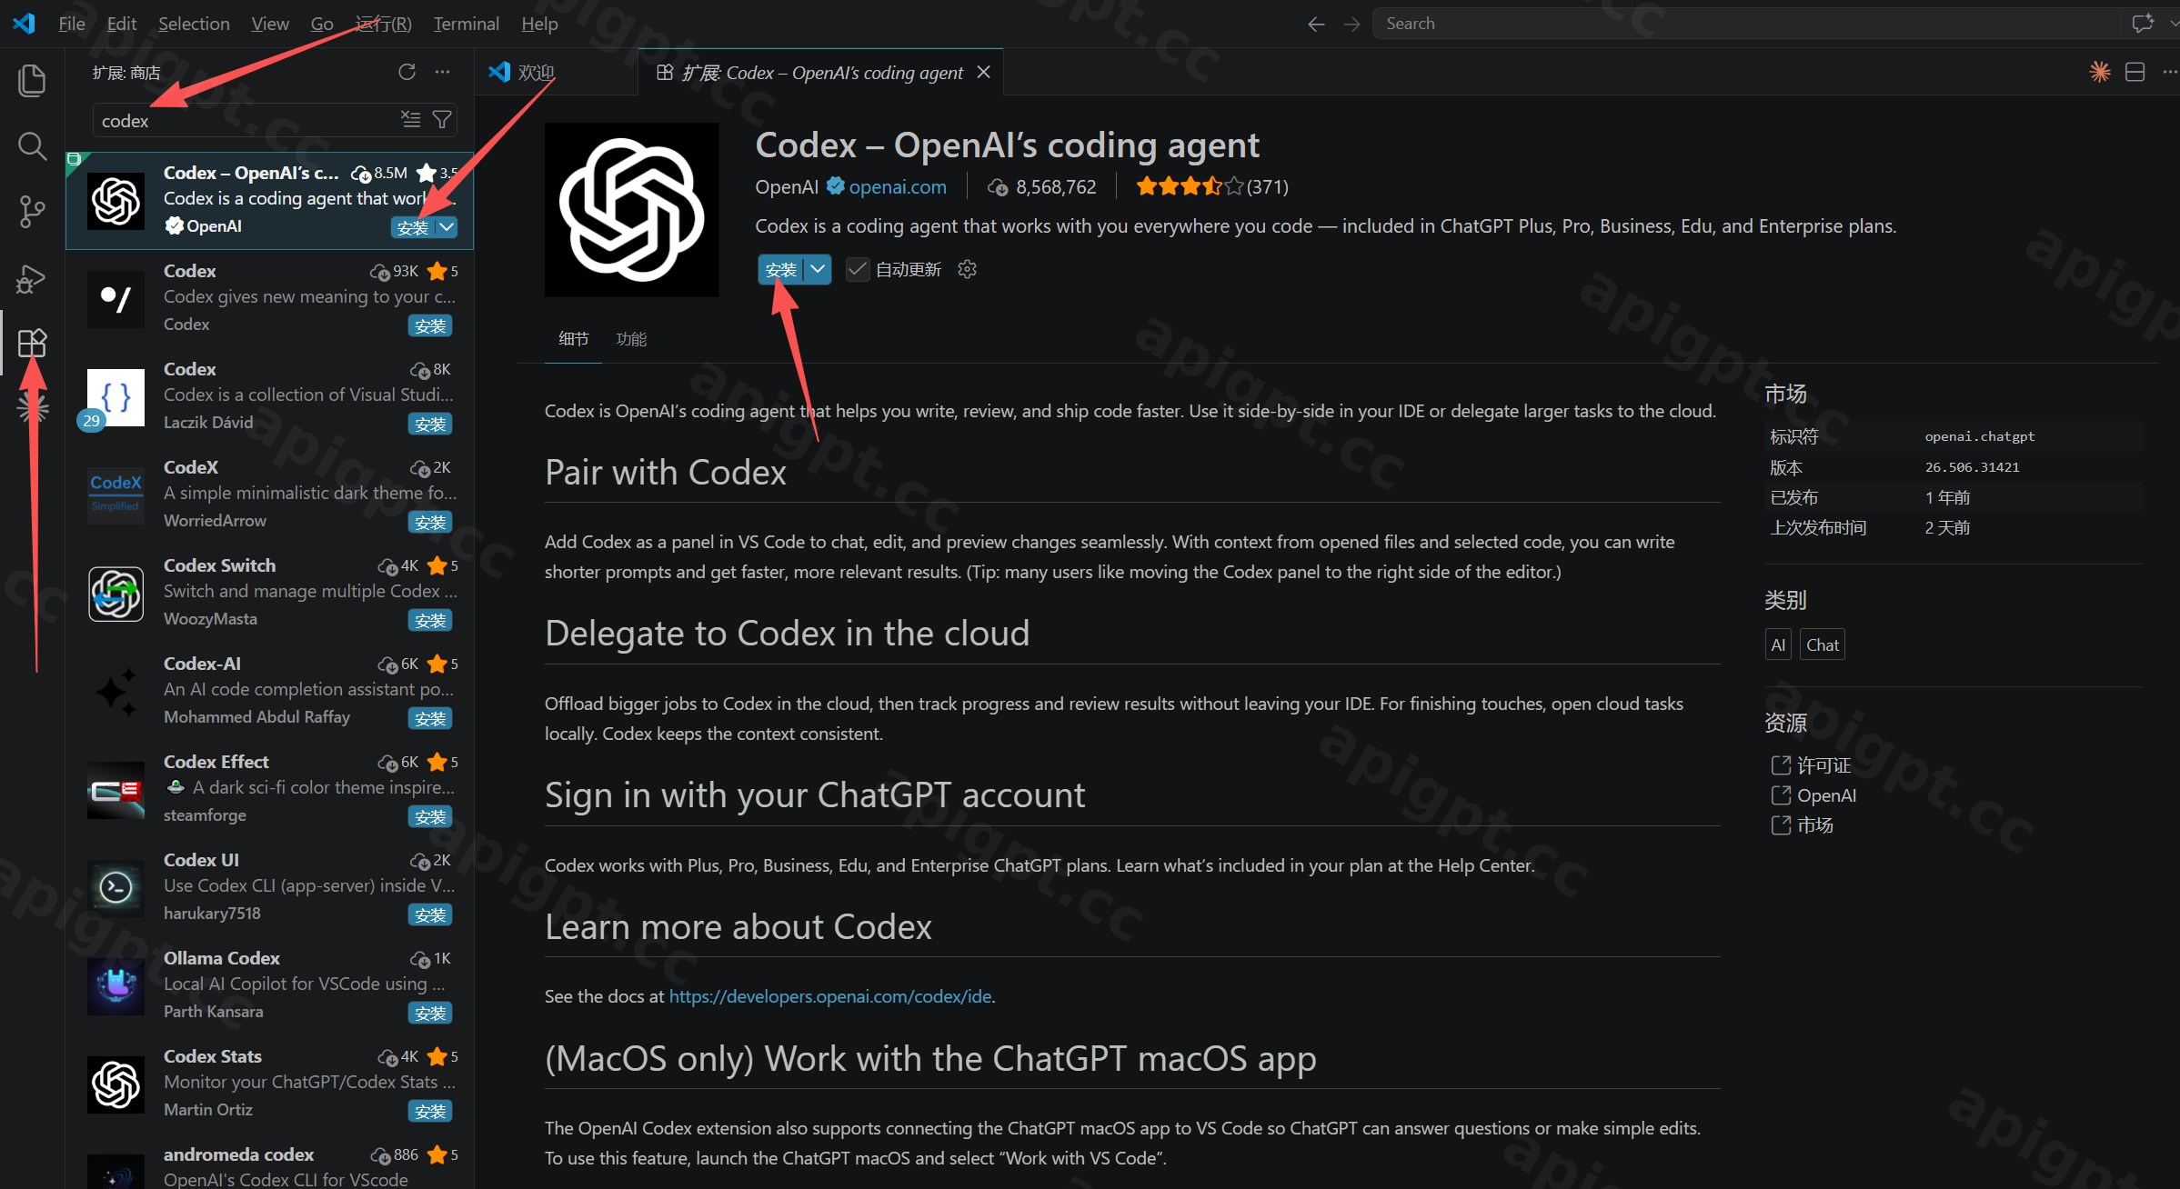Open Codex extension settings gear
This screenshot has width=2180, height=1189.
coord(967,269)
